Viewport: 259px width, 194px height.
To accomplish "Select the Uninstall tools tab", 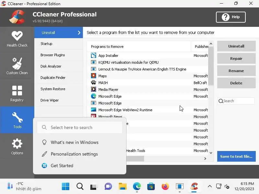I will (x=59, y=33).
